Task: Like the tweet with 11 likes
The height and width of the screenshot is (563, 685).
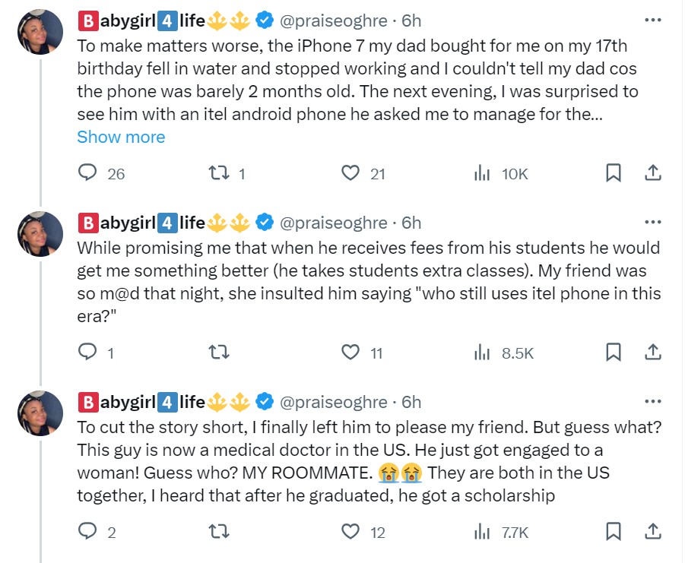Action: click(x=350, y=353)
